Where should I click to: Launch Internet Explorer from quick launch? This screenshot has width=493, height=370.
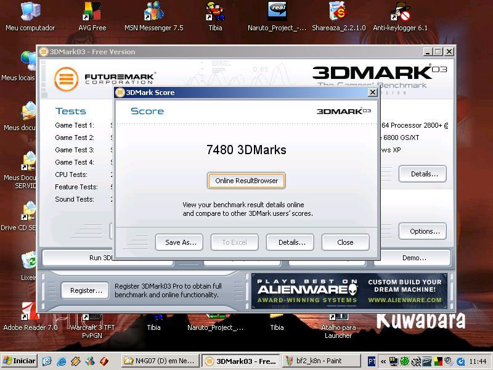point(61,361)
